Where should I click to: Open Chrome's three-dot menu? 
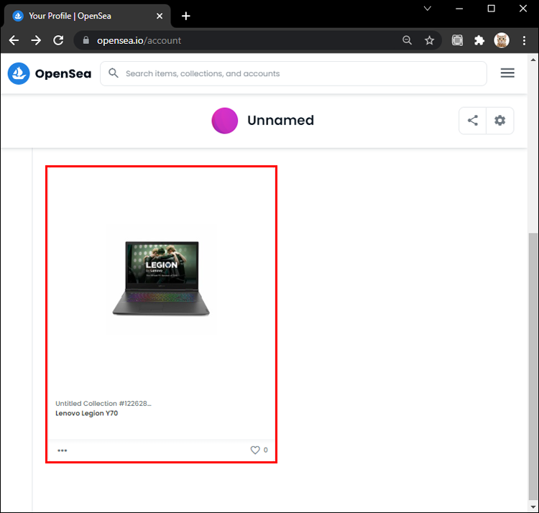click(524, 40)
